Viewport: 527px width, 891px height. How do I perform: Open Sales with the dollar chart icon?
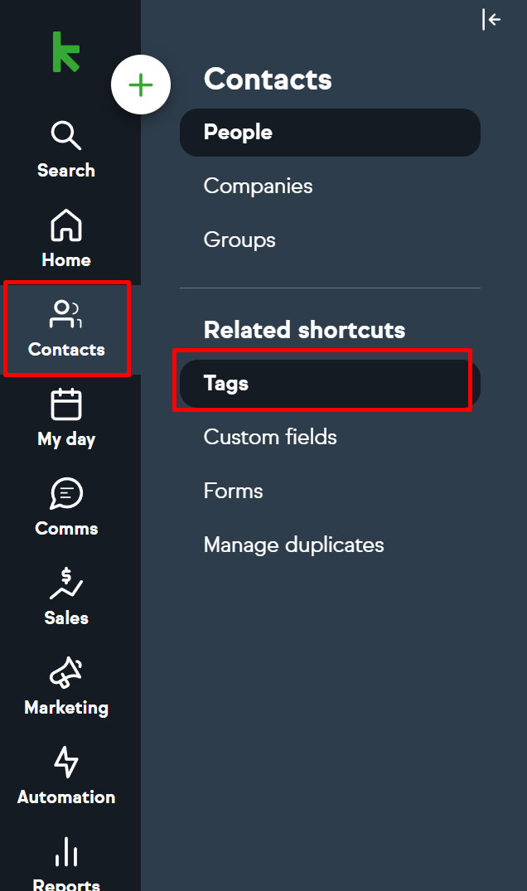[x=66, y=583]
